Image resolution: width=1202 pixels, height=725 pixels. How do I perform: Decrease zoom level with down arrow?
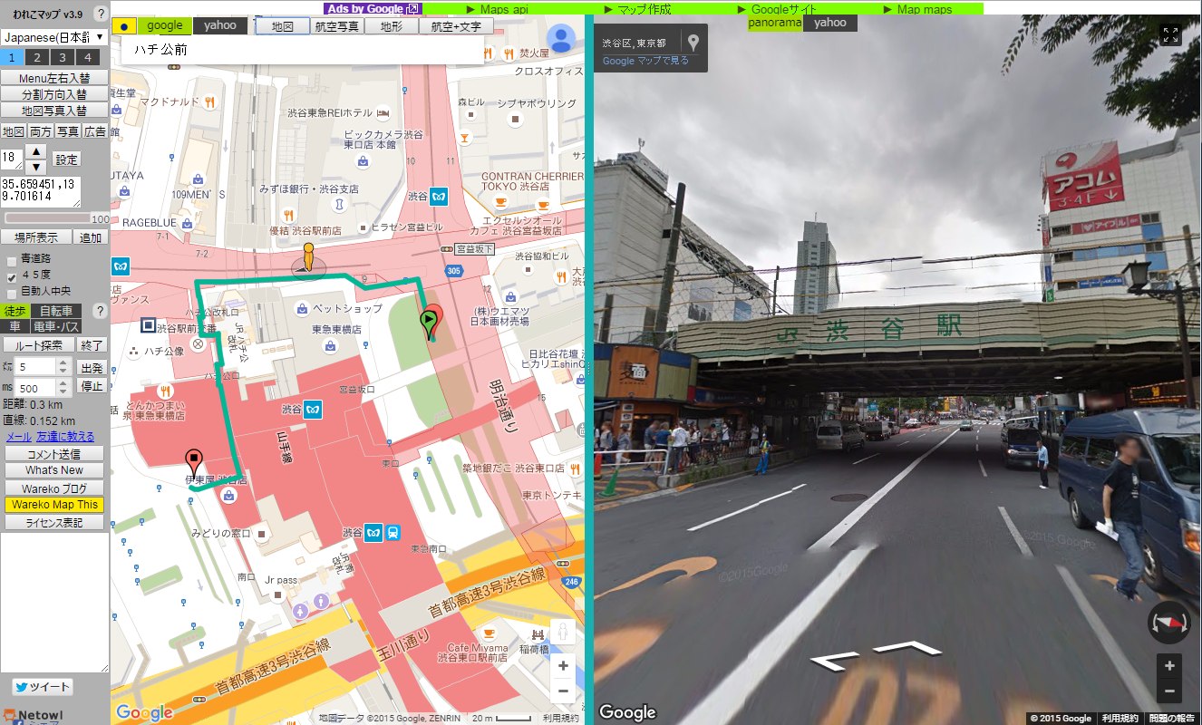pos(35,167)
